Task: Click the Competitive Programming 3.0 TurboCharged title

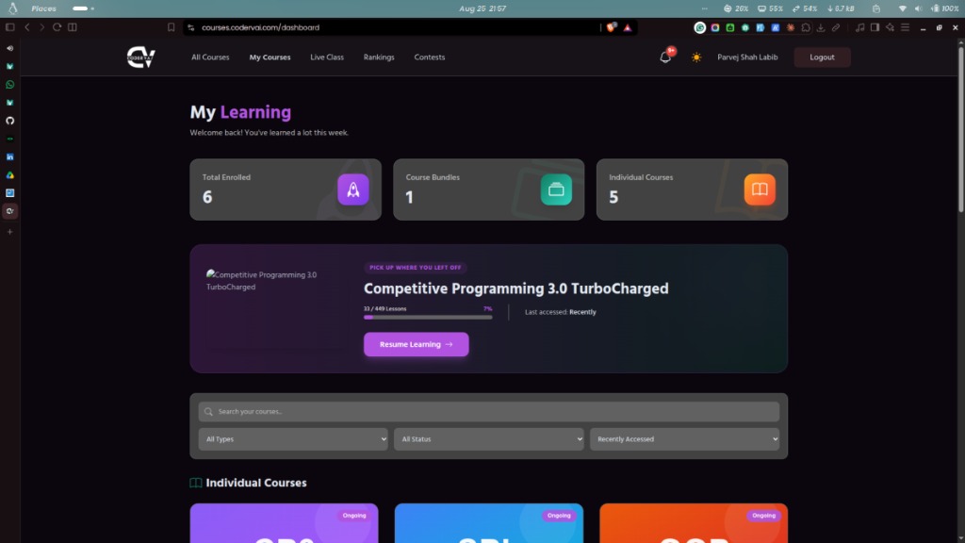Action: pos(515,288)
